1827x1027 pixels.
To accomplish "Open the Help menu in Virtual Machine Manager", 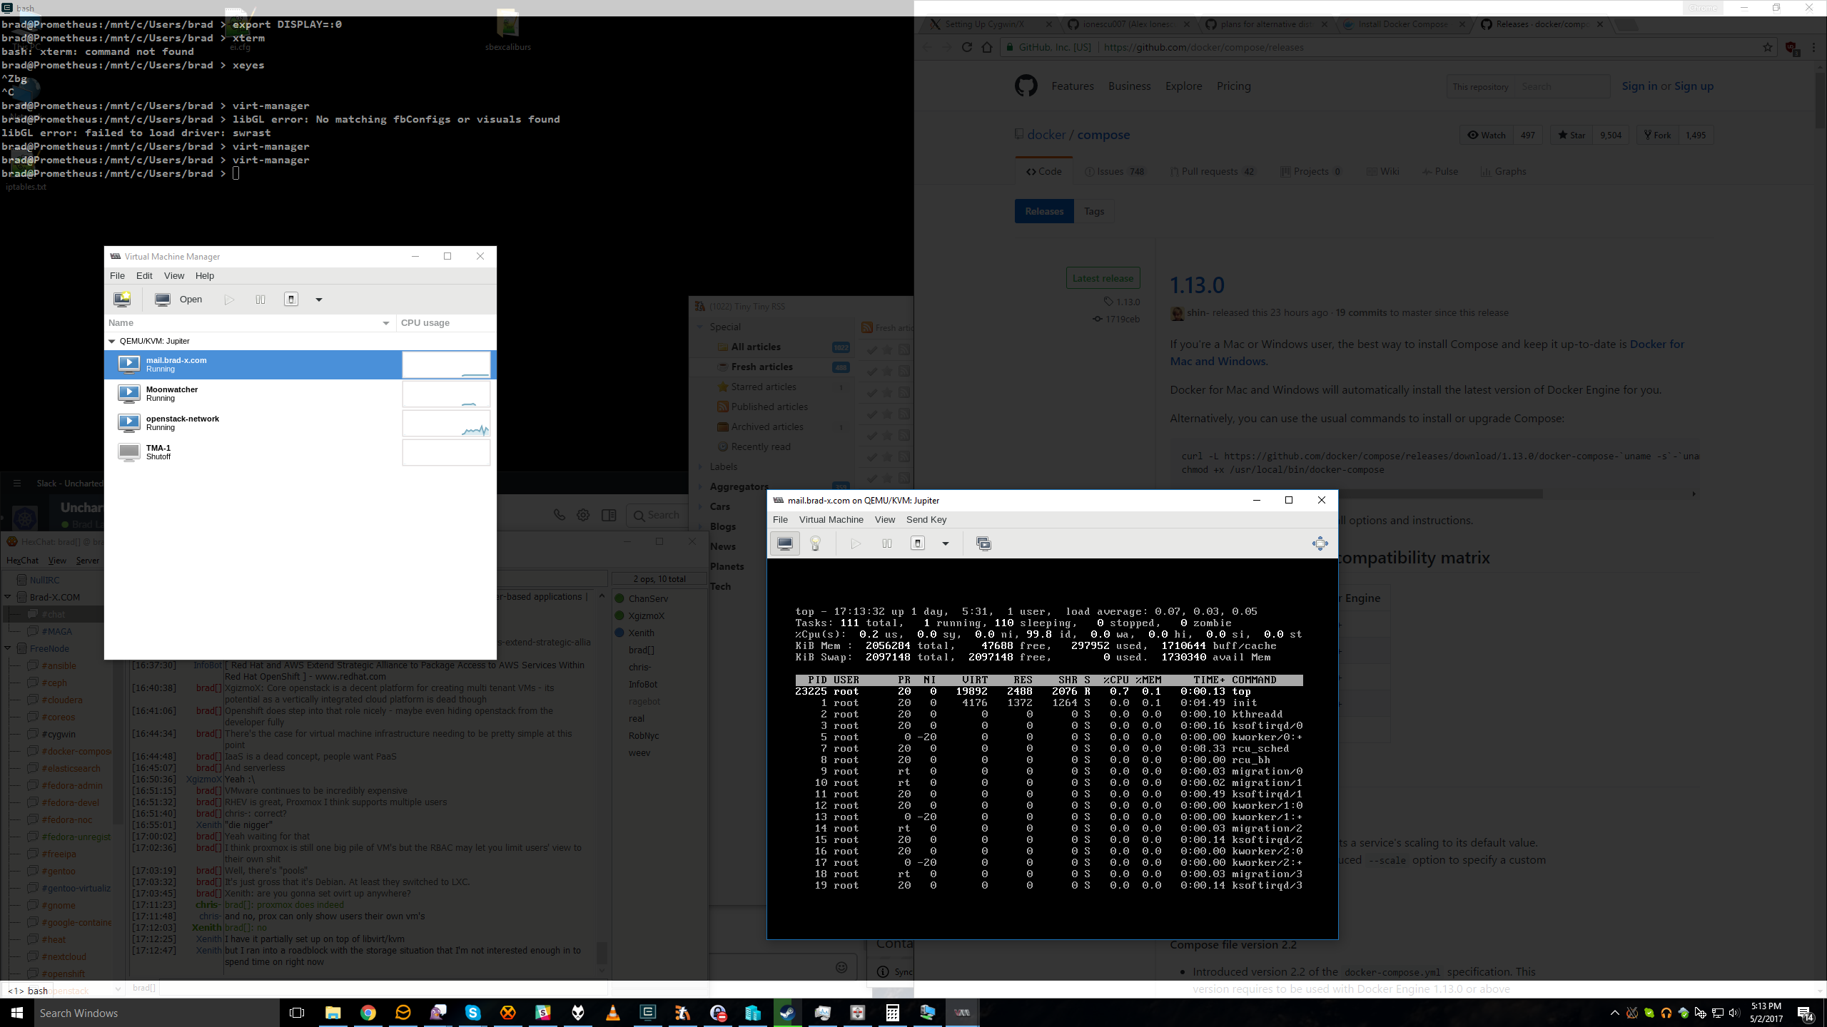I will pyautogui.click(x=205, y=276).
